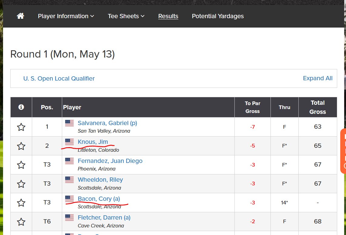Click the home icon in the navigation bar
The height and width of the screenshot is (235, 346).
click(x=20, y=16)
